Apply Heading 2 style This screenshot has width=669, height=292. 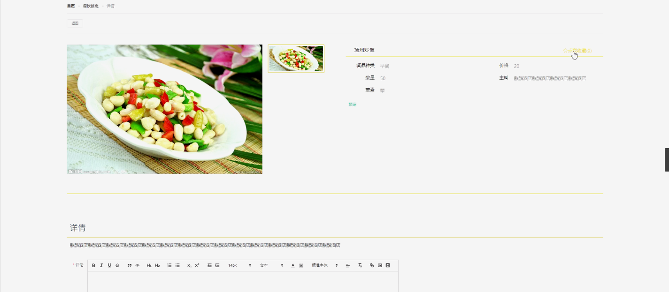coord(158,265)
